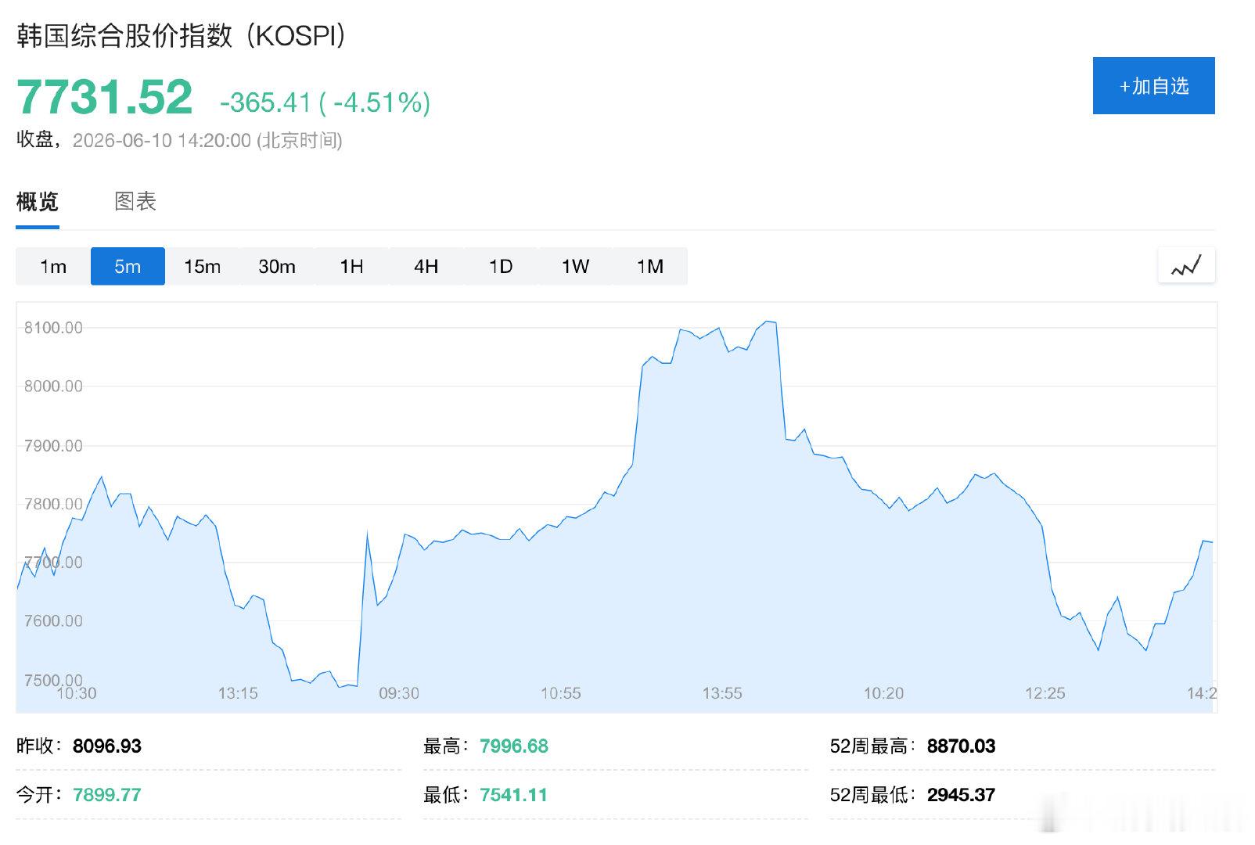The height and width of the screenshot is (845, 1255).
Task: Select the 5m interval button
Action: [128, 266]
